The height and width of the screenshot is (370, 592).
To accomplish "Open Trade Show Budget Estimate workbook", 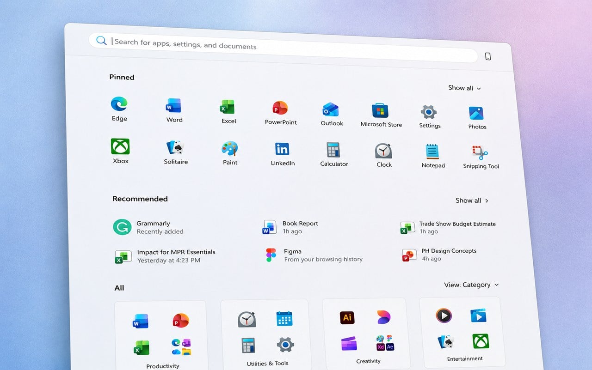I will coord(448,227).
